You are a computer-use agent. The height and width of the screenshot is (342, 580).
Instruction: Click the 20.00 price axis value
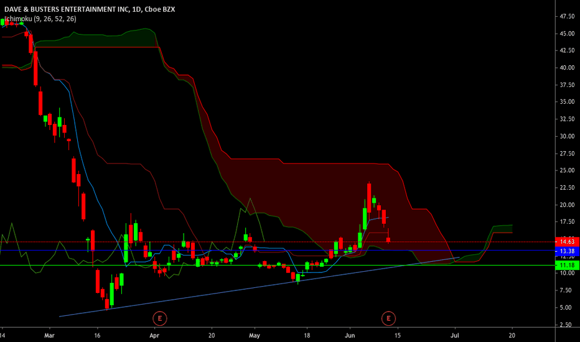tap(567, 205)
